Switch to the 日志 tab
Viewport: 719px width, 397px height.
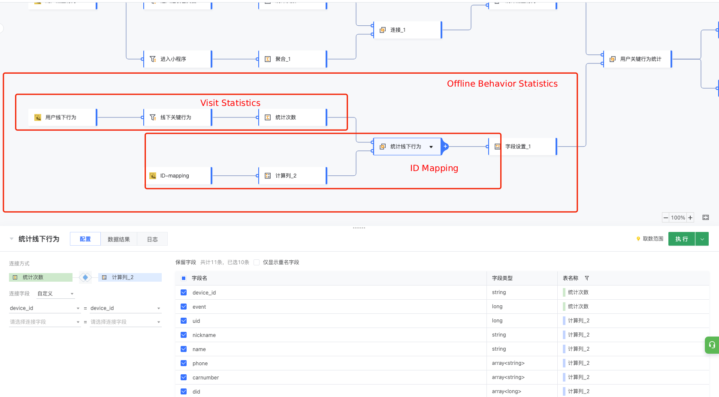pos(152,239)
